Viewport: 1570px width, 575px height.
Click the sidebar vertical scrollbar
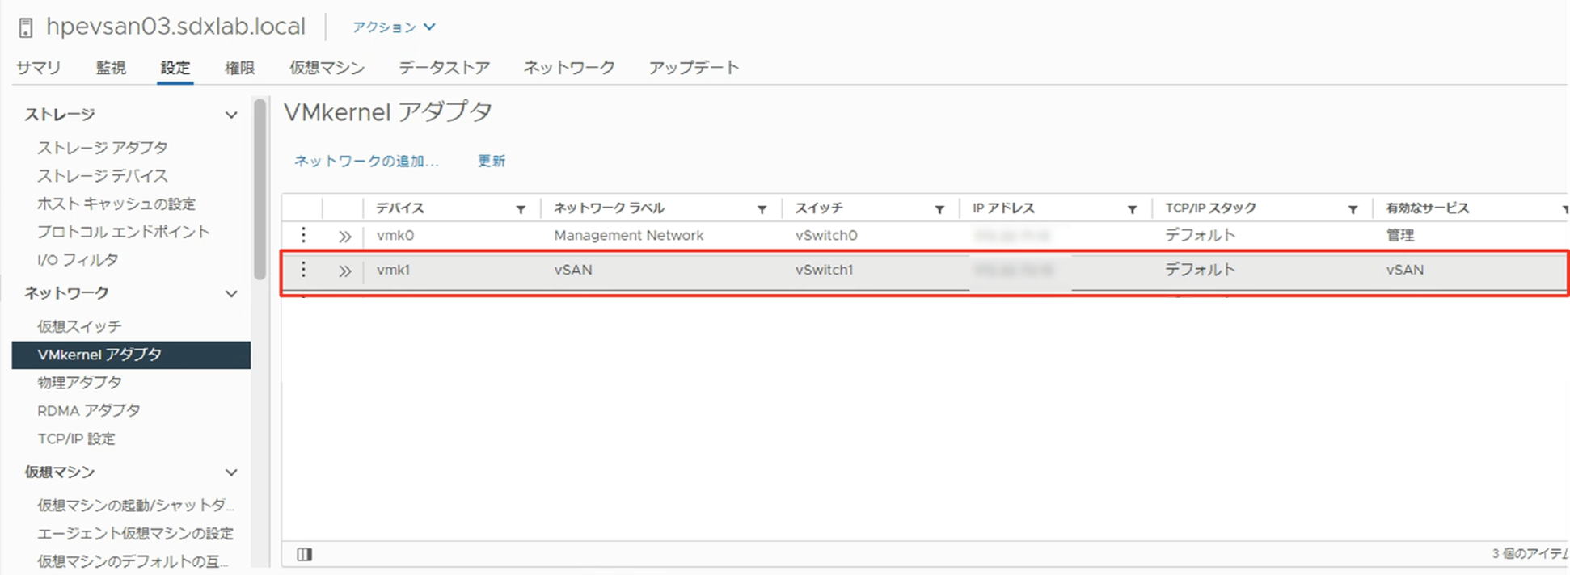coord(260,190)
